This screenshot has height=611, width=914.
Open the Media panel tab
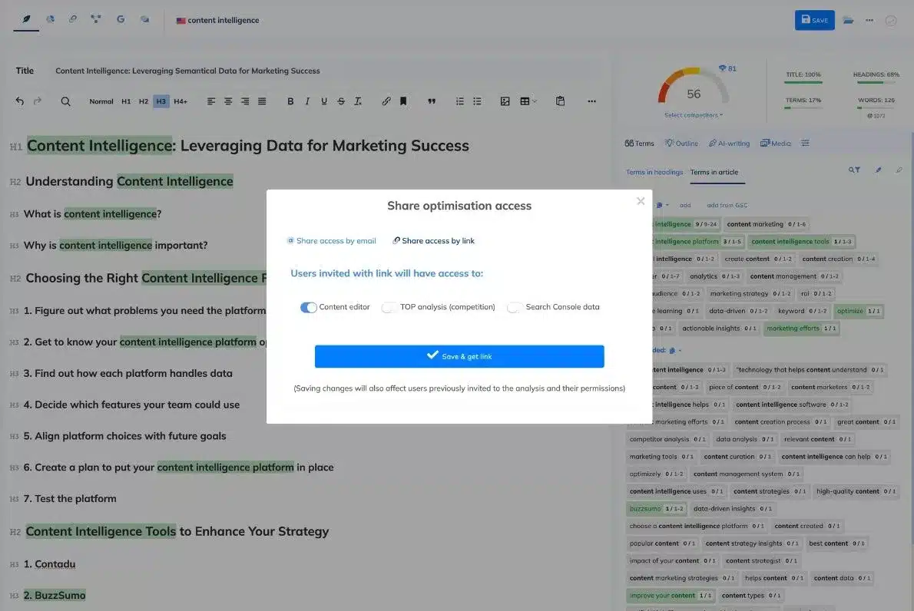click(776, 144)
